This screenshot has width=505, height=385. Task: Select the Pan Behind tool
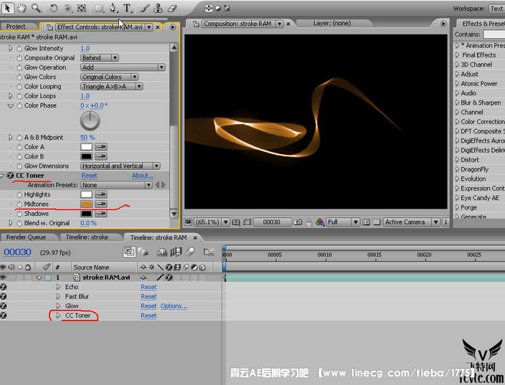tap(82, 8)
